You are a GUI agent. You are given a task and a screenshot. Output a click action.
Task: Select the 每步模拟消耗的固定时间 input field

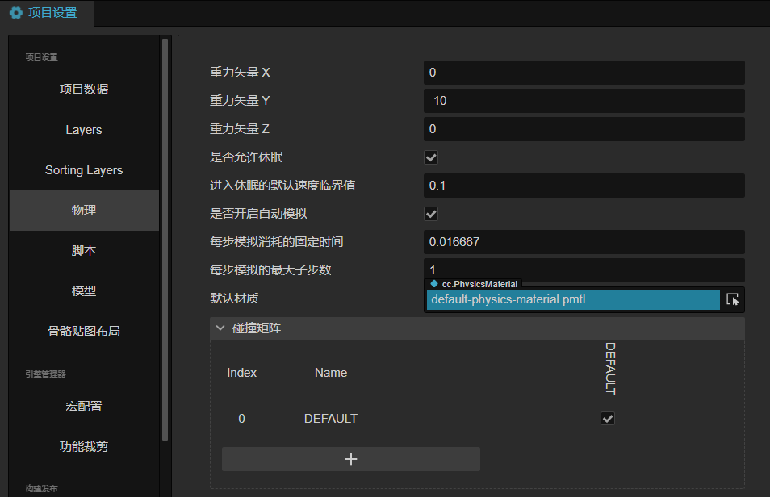pyautogui.click(x=584, y=241)
